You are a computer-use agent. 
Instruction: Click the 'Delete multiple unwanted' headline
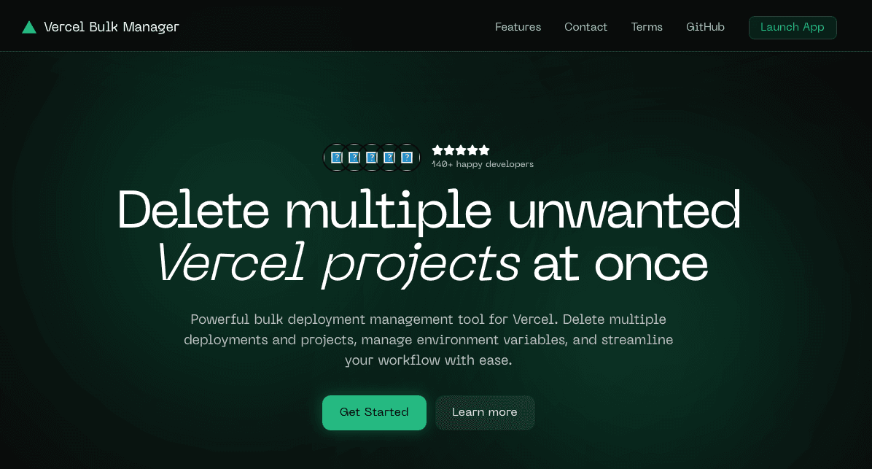(x=429, y=211)
